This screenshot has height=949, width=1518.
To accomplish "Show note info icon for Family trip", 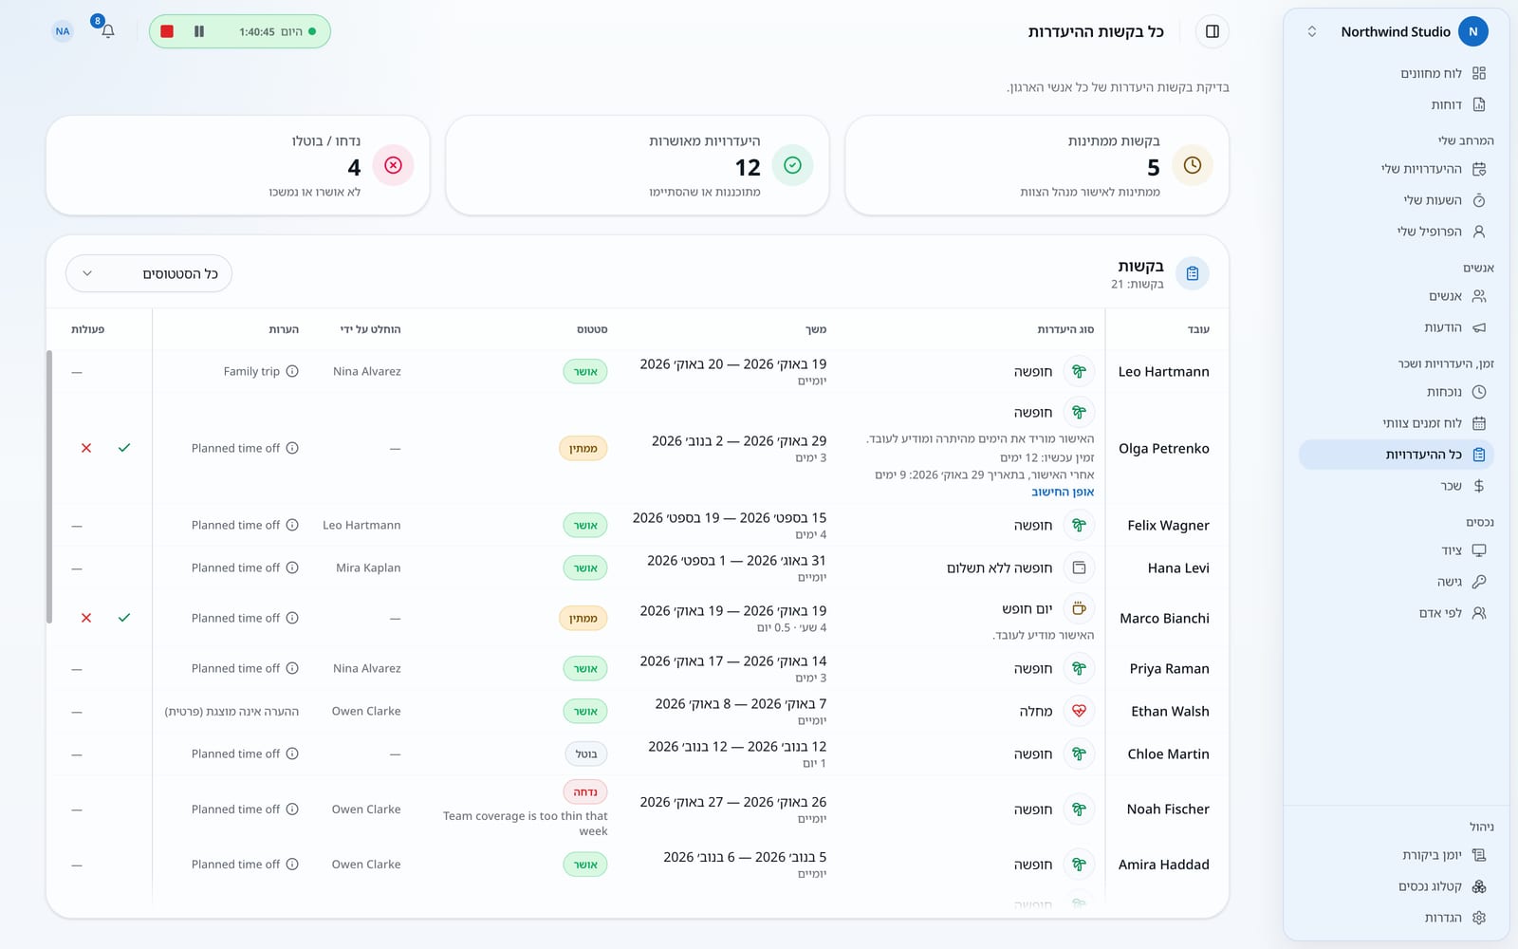I will (x=292, y=371).
